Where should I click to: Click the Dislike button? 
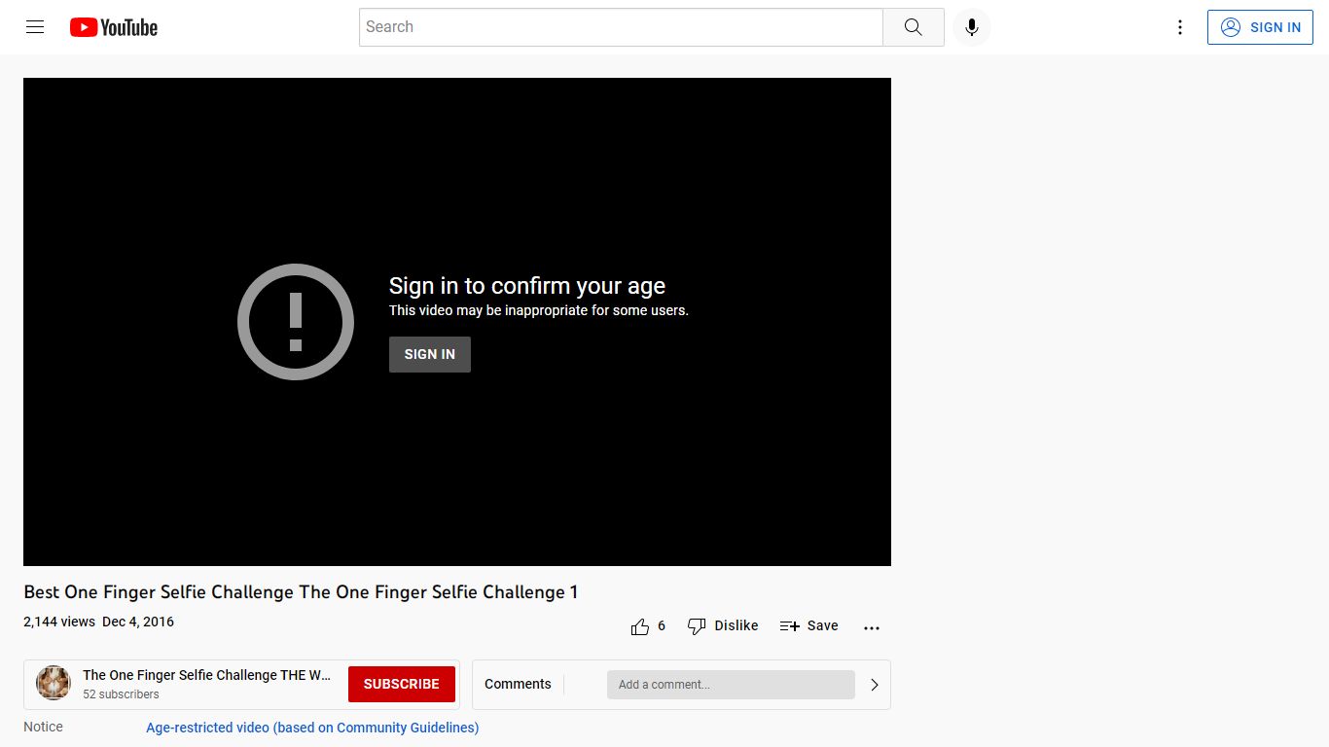723,626
